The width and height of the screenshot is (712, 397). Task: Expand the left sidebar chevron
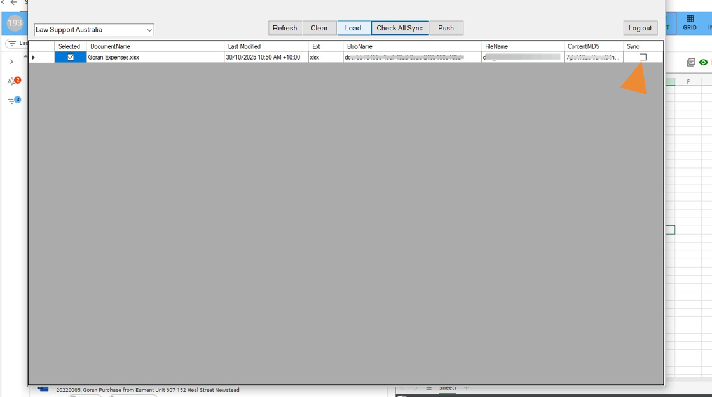point(11,62)
